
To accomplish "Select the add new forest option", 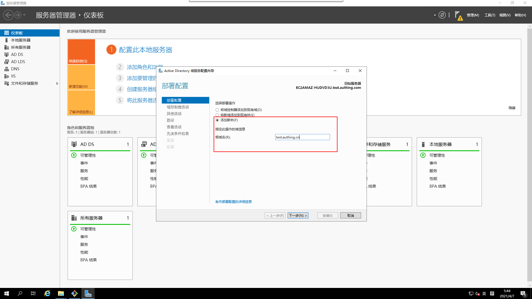I will pos(217,120).
